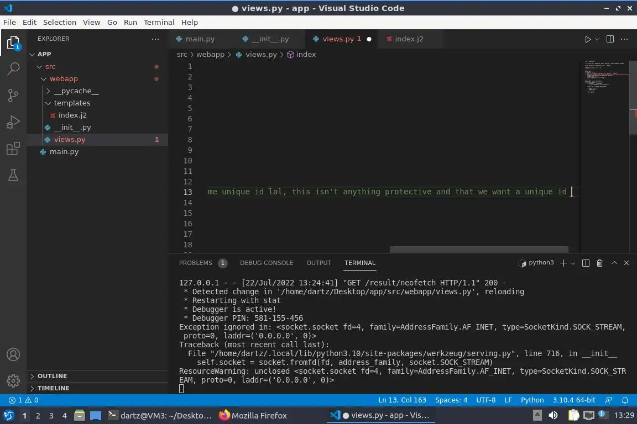Open the Source Control view
Screen dimensions: 637x424
click(x=13, y=96)
